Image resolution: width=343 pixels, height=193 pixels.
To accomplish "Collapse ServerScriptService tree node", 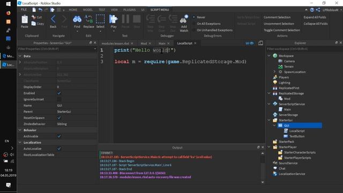I will point(269,104).
